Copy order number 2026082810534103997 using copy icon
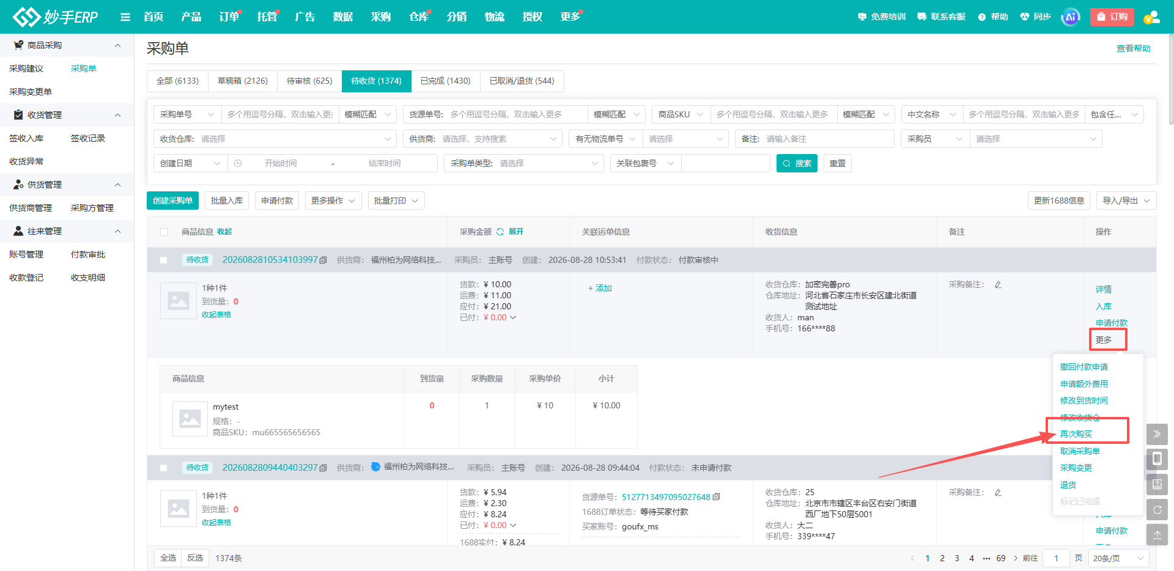1174x571 pixels. point(323,260)
